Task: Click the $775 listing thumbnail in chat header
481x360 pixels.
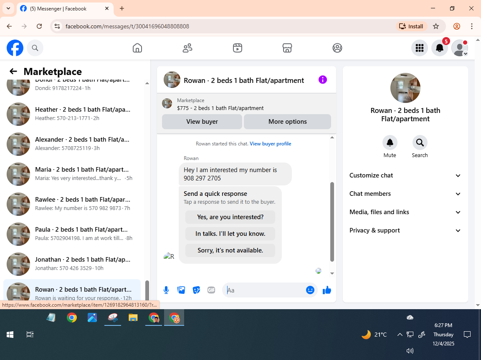Action: tap(167, 103)
